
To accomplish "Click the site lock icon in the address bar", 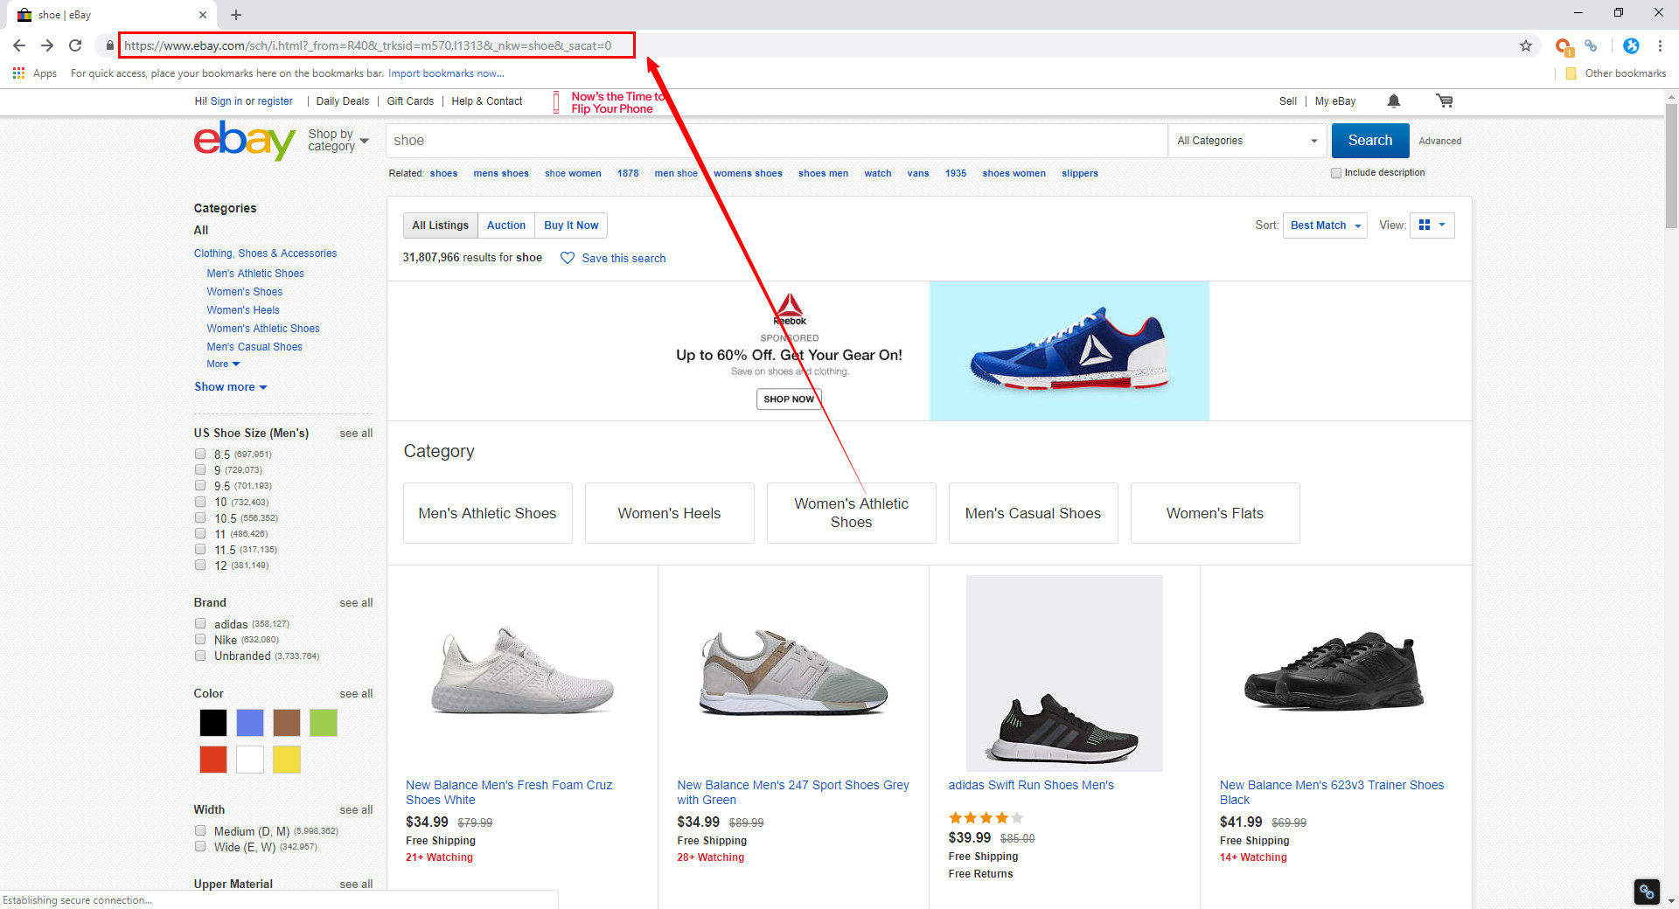I will [109, 45].
